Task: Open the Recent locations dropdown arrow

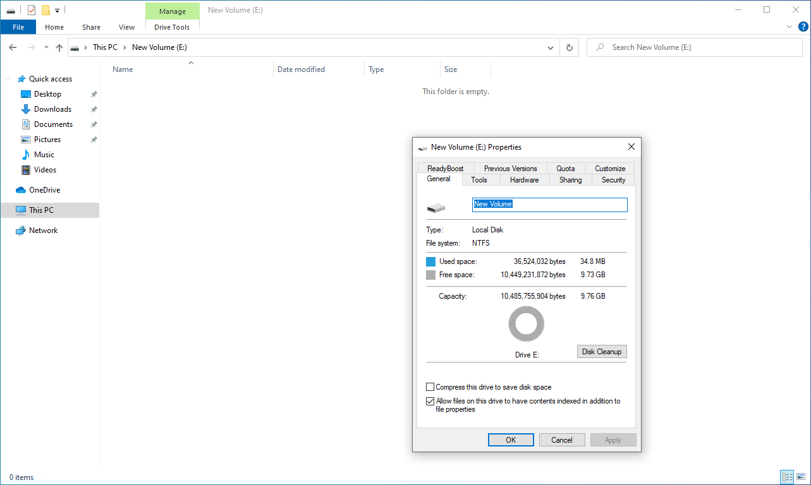Action: pyautogui.click(x=46, y=47)
